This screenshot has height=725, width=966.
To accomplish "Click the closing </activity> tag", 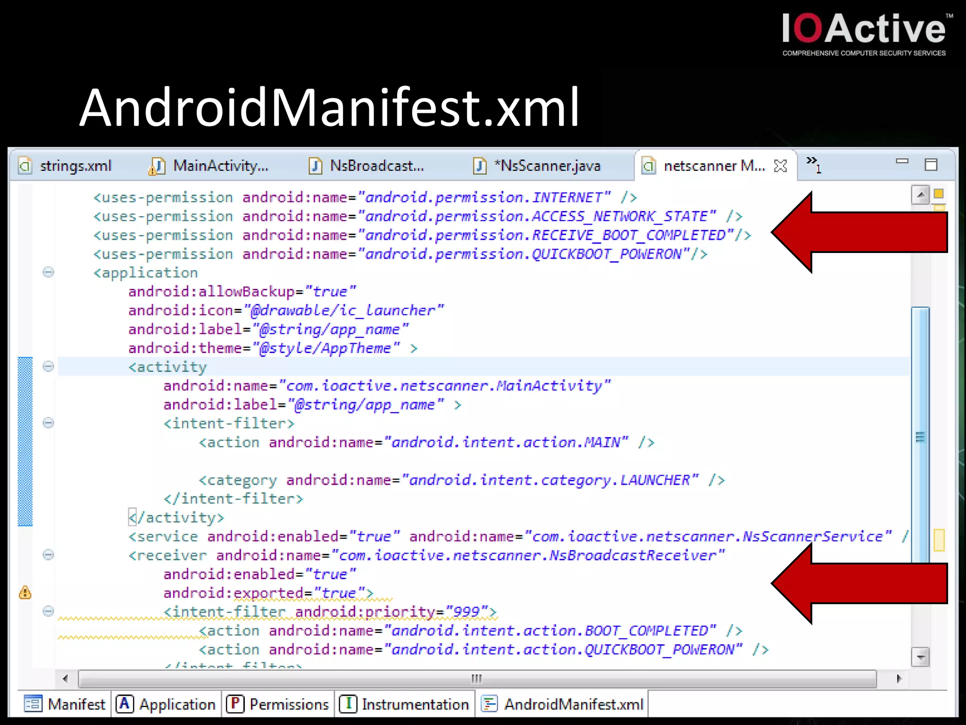I will coord(176,518).
